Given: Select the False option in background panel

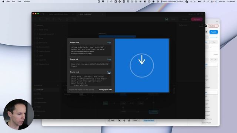Looking at the screenshot, I should click(x=213, y=42).
